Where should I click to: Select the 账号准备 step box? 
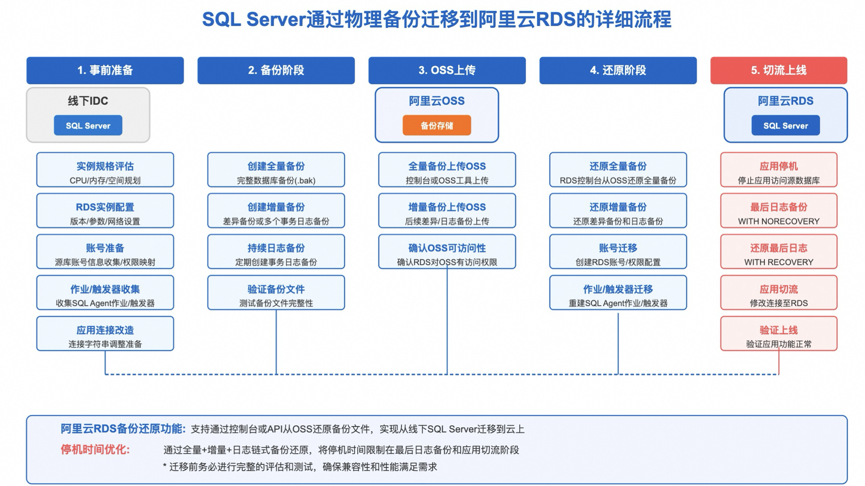[x=105, y=252]
